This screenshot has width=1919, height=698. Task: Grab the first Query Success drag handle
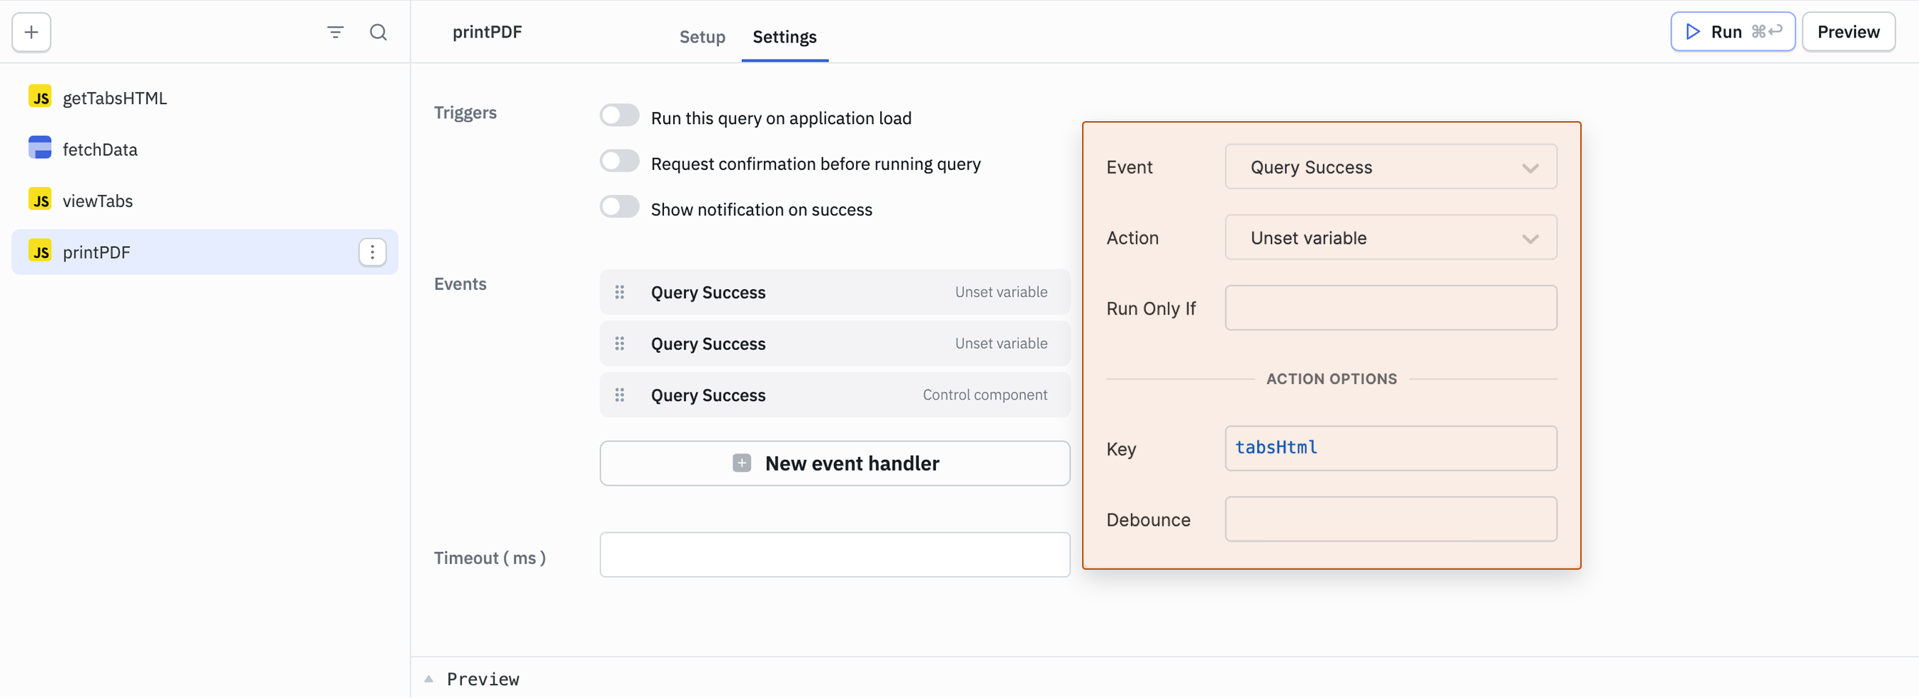619,292
